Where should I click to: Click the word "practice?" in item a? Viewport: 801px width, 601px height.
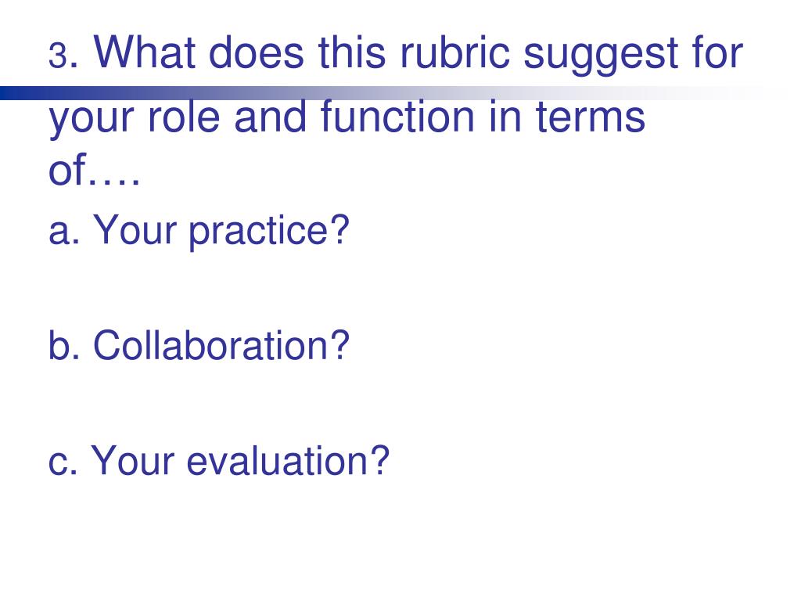[268, 232]
